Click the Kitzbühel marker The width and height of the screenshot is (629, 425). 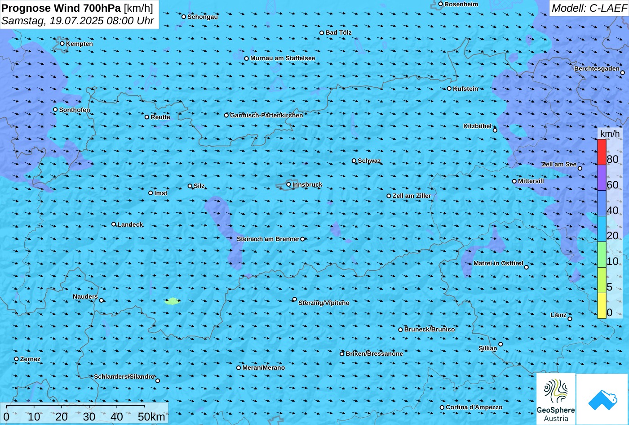pos(495,130)
